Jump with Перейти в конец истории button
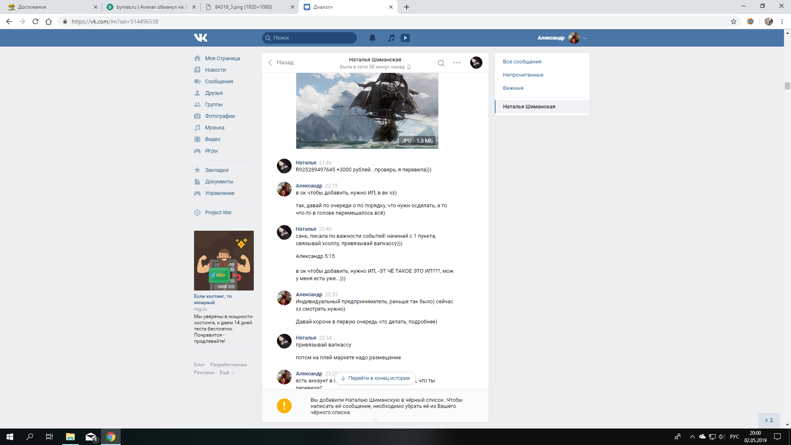 (x=375, y=378)
